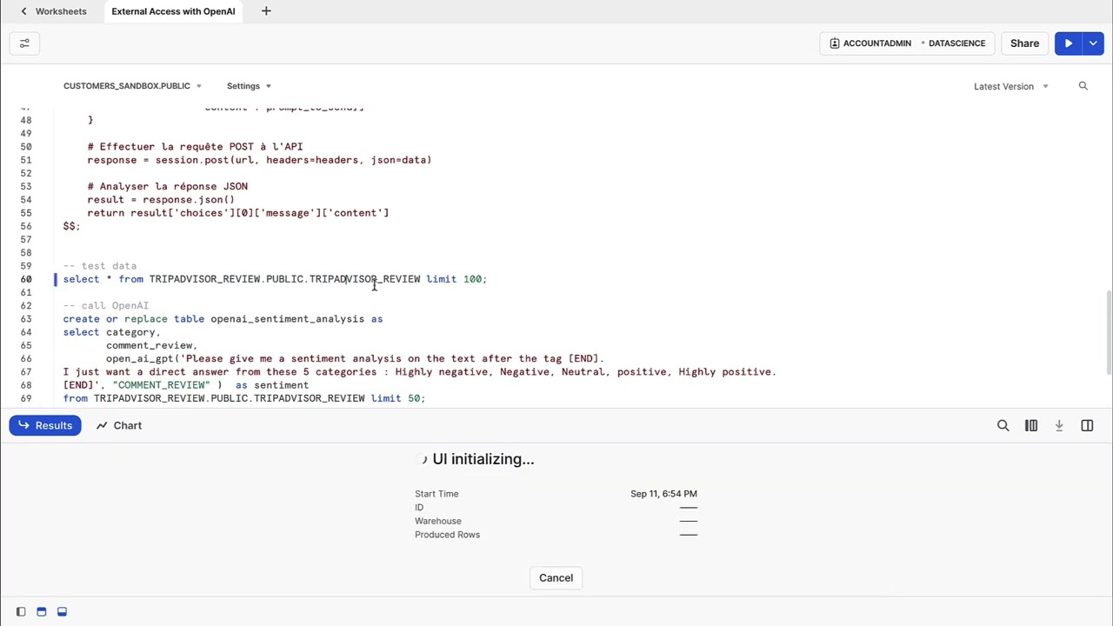Click '# Analyser la réponse JSON' comment

tap(168, 186)
